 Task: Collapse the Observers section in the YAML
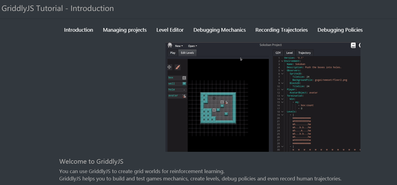click(x=282, y=70)
